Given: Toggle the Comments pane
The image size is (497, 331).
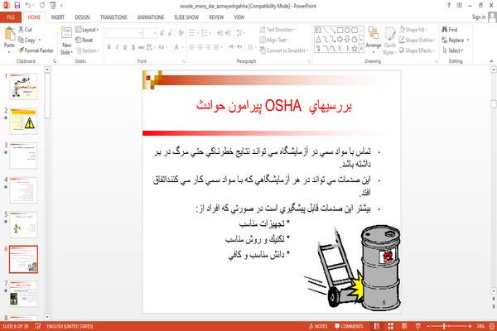Looking at the screenshot, I should tap(349, 326).
